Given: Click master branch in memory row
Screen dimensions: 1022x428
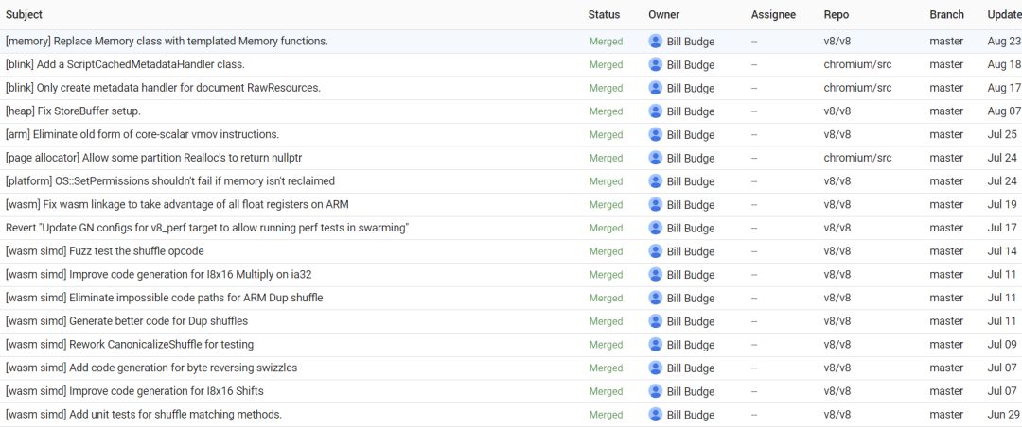Looking at the screenshot, I should coord(946,41).
